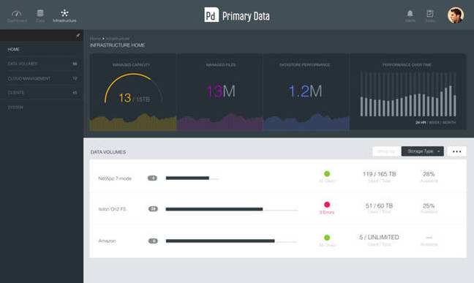Click the Isilon usage bar
Image resolution: width=474 pixels, height=283 pixels.
point(232,209)
